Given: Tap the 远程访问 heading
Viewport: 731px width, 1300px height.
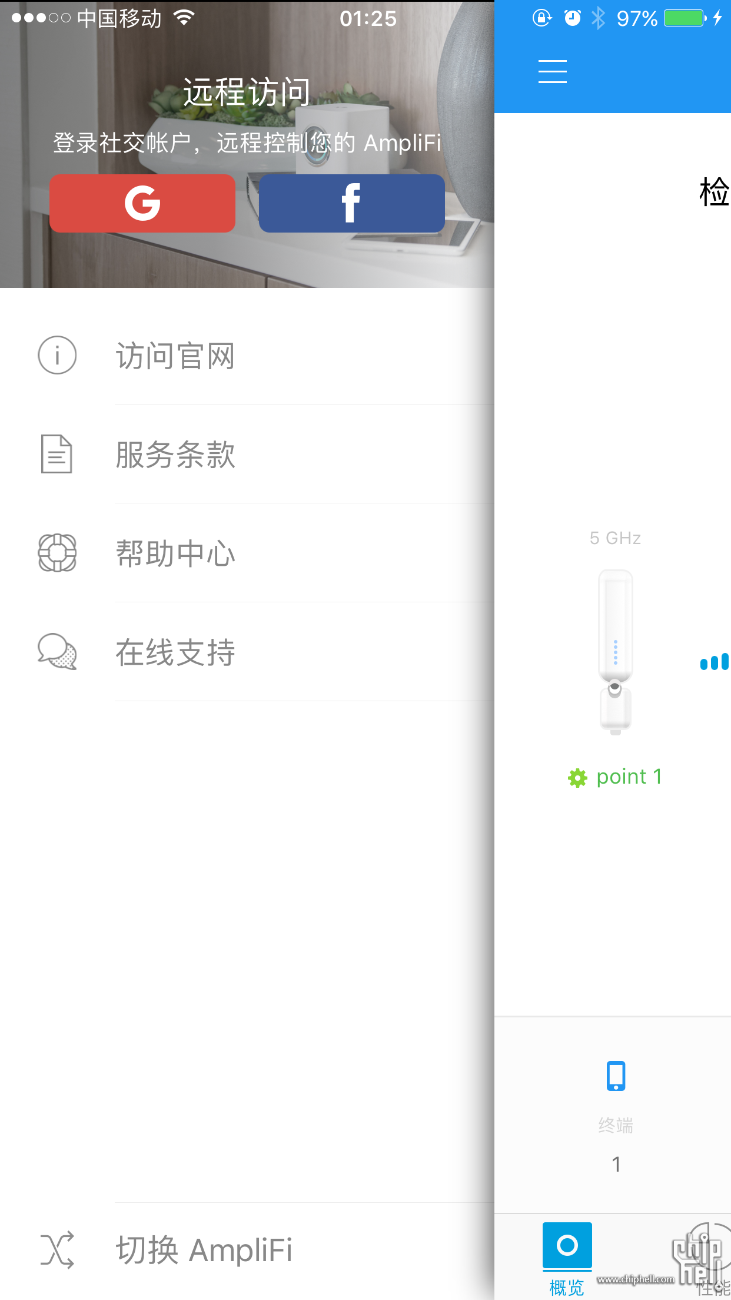Looking at the screenshot, I should pyautogui.click(x=247, y=92).
